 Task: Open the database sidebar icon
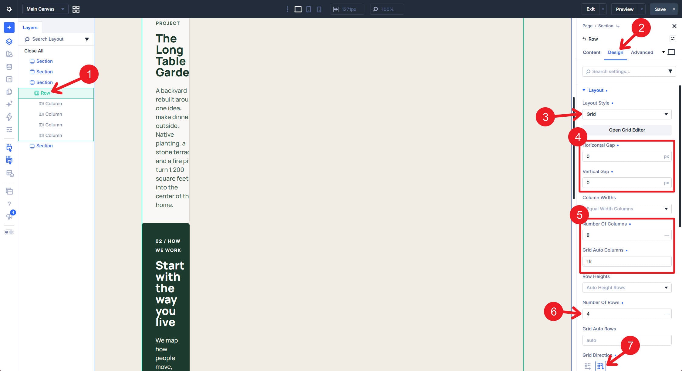[9, 67]
